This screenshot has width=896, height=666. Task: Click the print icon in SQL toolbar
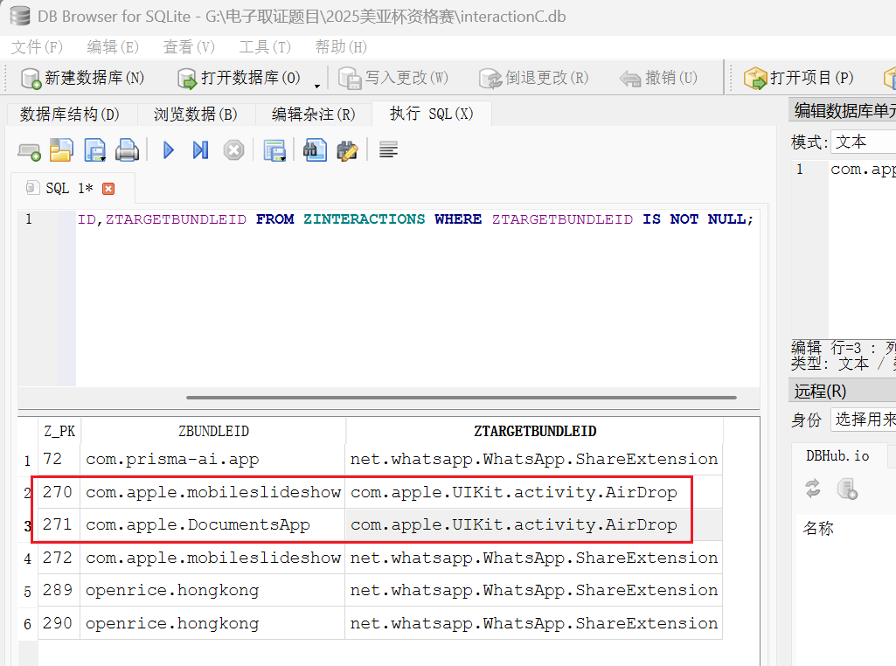(x=128, y=150)
